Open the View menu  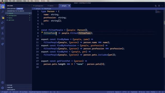click(25, 1)
